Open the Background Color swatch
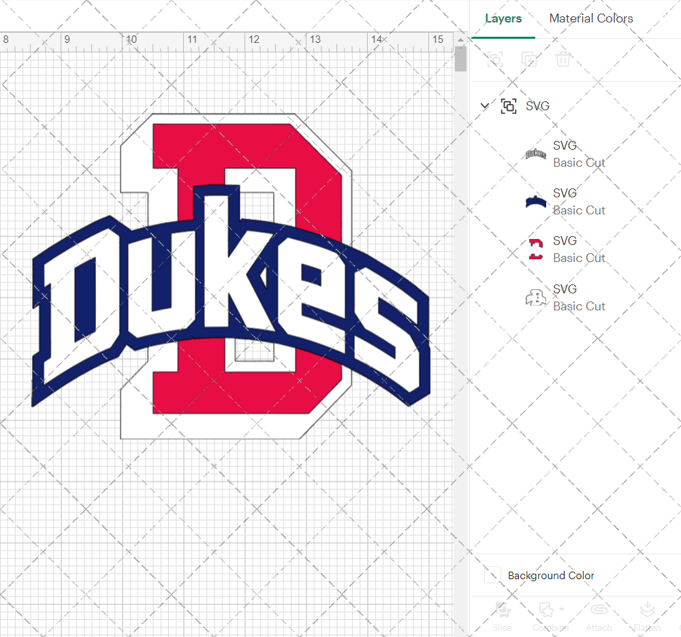The width and height of the screenshot is (681, 637). (x=492, y=574)
